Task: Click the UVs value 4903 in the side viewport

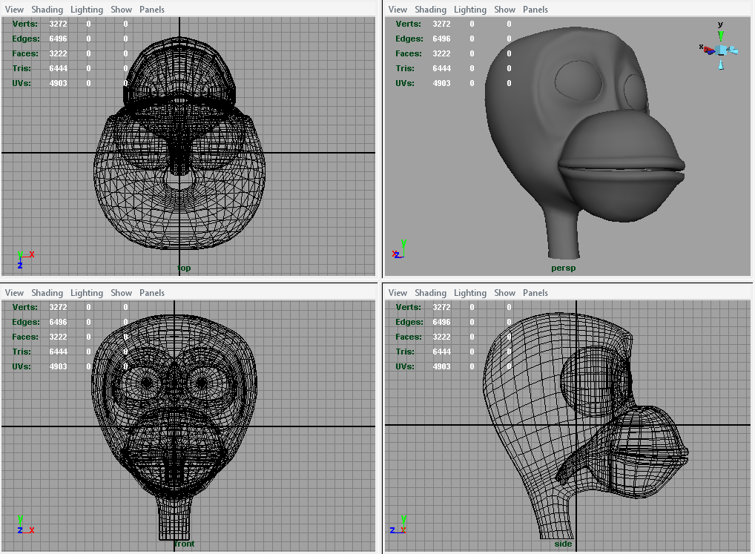Action: (x=441, y=367)
